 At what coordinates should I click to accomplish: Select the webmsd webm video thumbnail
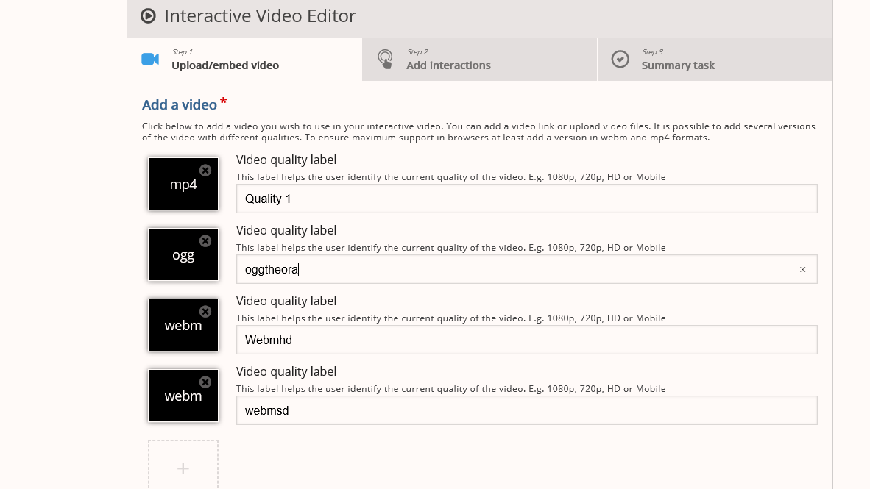click(183, 396)
